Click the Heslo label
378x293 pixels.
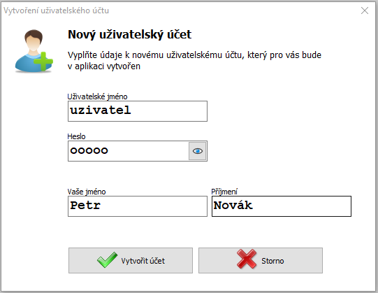pyautogui.click(x=76, y=136)
